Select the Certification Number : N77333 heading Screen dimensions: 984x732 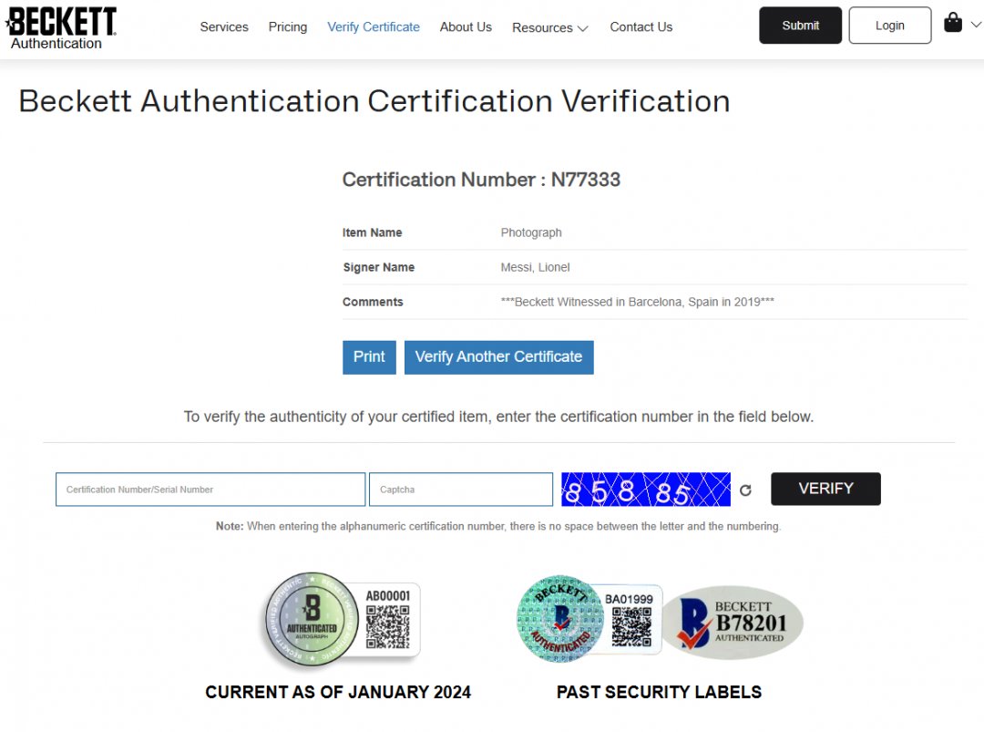[481, 180]
